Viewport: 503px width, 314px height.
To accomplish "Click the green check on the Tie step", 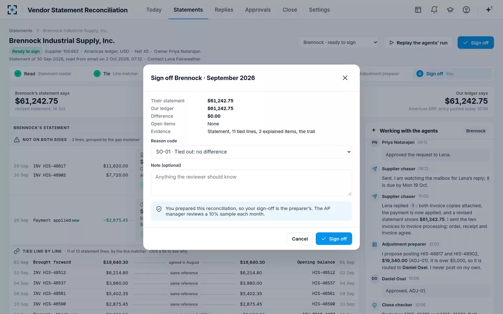I will pyautogui.click(x=97, y=74).
